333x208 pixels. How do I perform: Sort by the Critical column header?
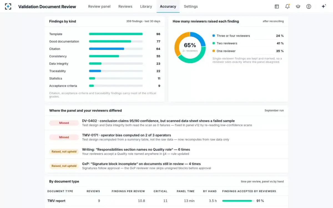[x=160, y=191]
